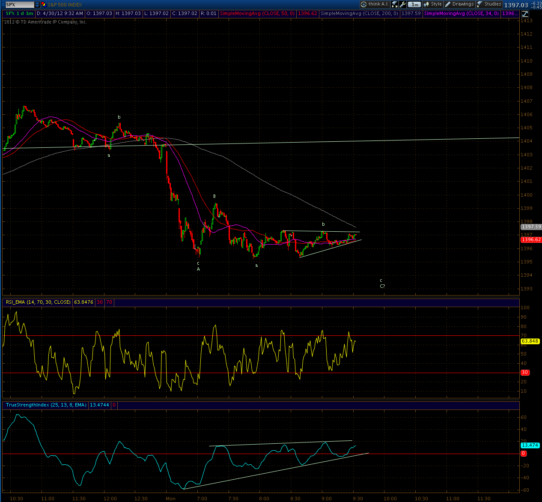This screenshot has height=502, width=542.
Task: Click the last price 1397.03 at top right
Action: tap(516, 5)
